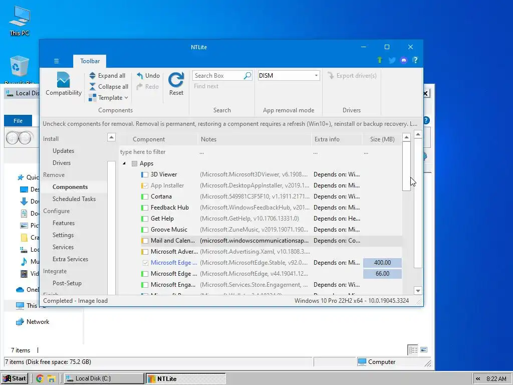Click the NTLite taskbar button
513x385 pixels.
coord(185,378)
